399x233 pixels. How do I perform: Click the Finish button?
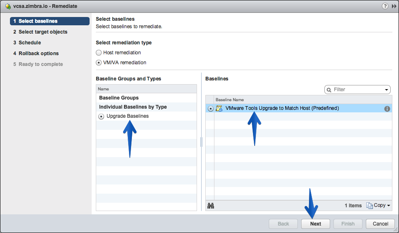(348, 224)
